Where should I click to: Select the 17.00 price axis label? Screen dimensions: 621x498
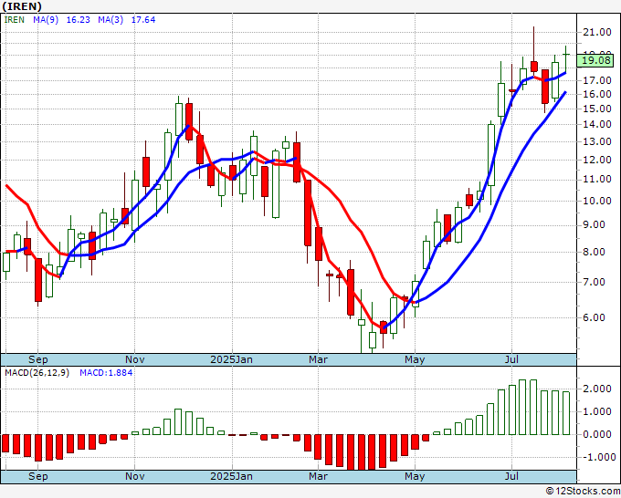tap(597, 80)
